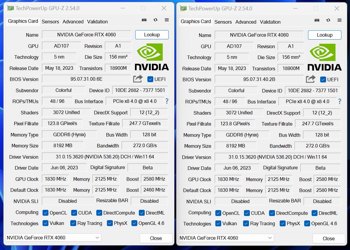The width and height of the screenshot is (350, 250).
Task: Select Graphics Card tab in left window
Action: (x=23, y=21)
